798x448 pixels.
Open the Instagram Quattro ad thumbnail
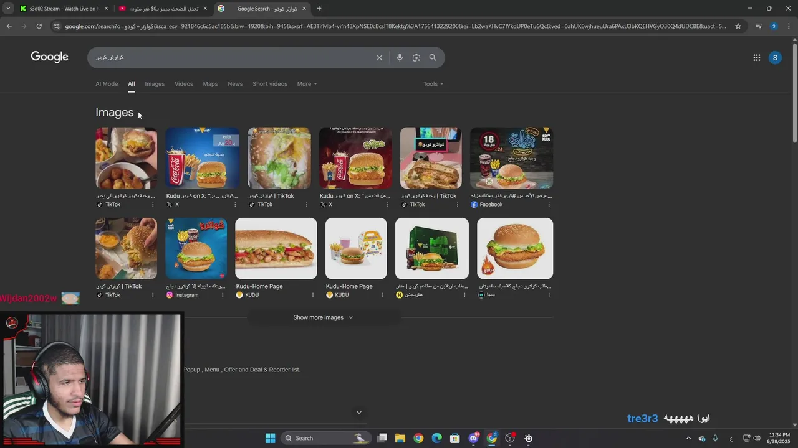pyautogui.click(x=196, y=248)
